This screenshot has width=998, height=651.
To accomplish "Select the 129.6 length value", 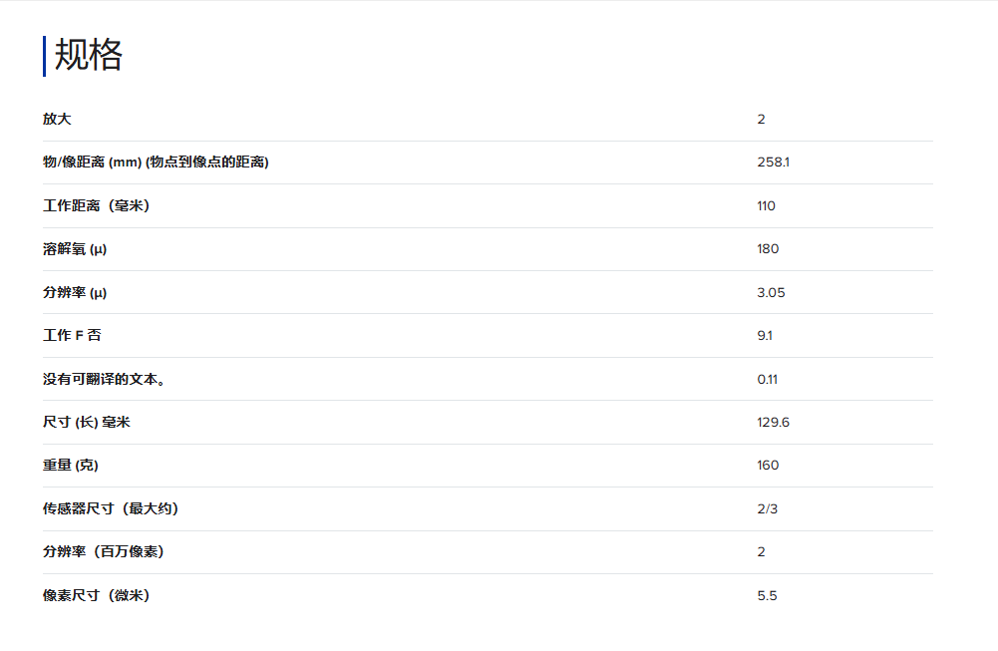I will [773, 423].
